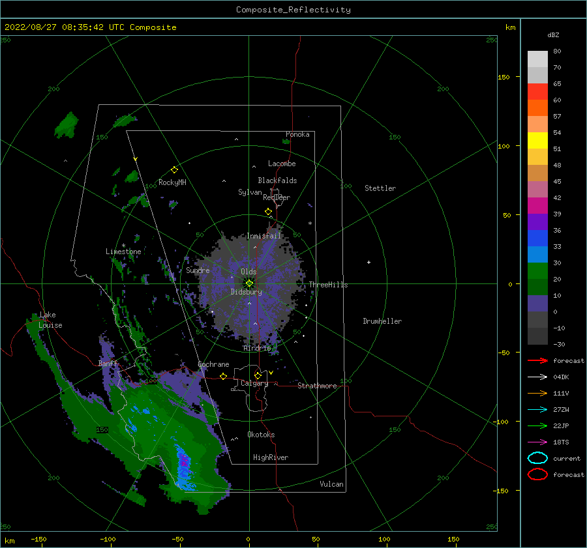Pick the purple 36-39 dBZ swatch
587x548 pixels.
pyautogui.click(x=537, y=222)
